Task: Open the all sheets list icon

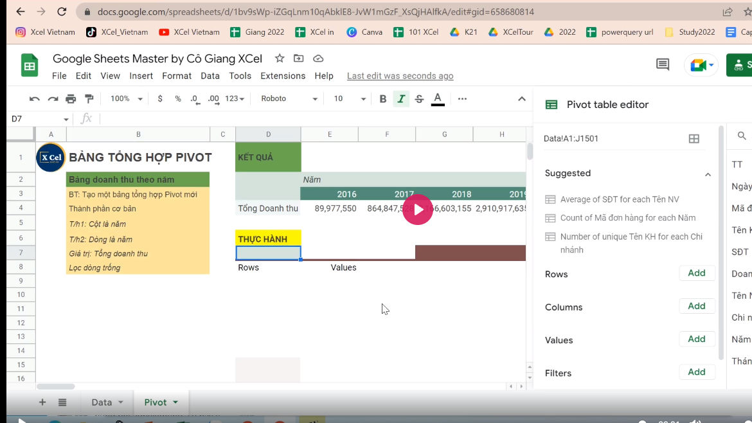Action: [62, 402]
